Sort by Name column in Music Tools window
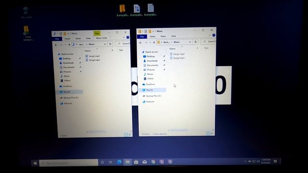This screenshot has width=308, height=173. click(88, 51)
